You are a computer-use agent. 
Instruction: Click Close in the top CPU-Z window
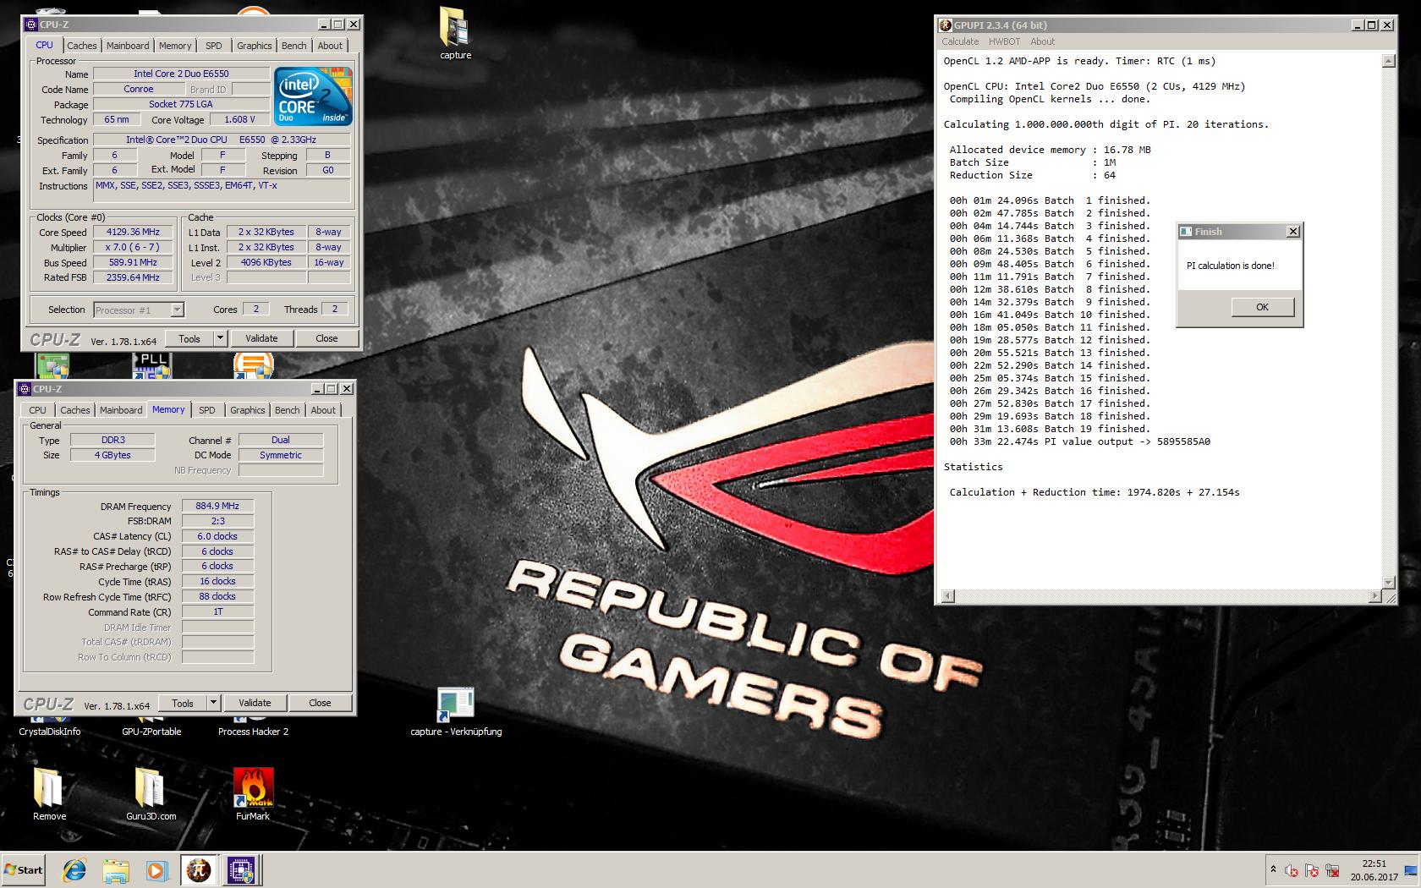(326, 338)
